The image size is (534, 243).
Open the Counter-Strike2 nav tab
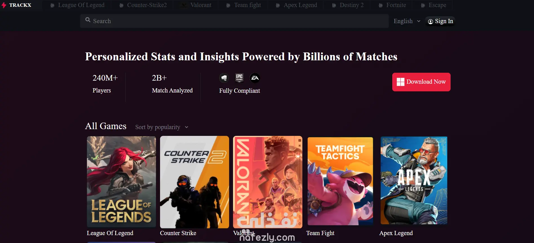[143, 5]
